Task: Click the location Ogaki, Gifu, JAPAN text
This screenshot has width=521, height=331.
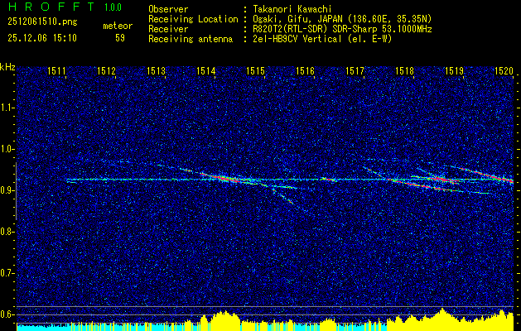Action: coord(342,19)
